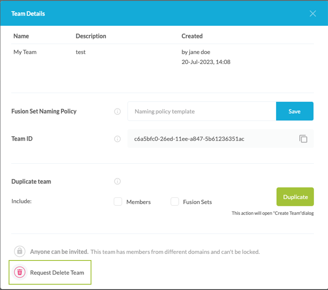Click the Name column header
Image resolution: width=328 pixels, height=290 pixels.
coord(21,36)
